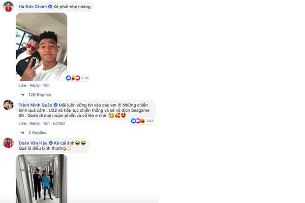Screen dimensions: 305x203
Task: Open the Trịnh Minh Quân name link
Action: [x=36, y=105]
